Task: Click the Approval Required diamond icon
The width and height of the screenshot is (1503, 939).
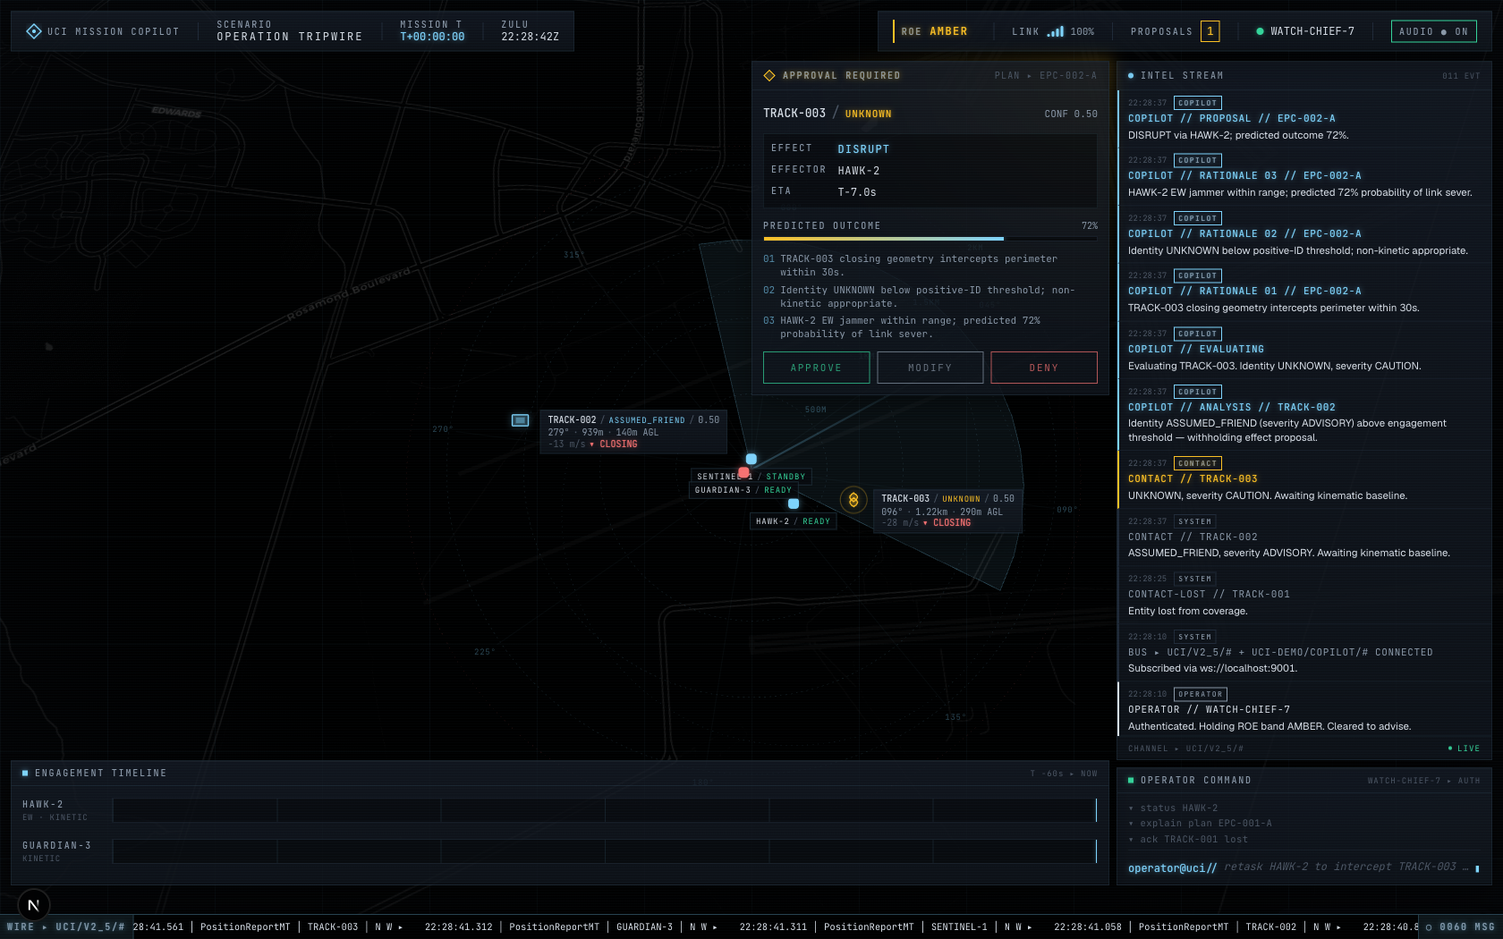Action: 769,75
